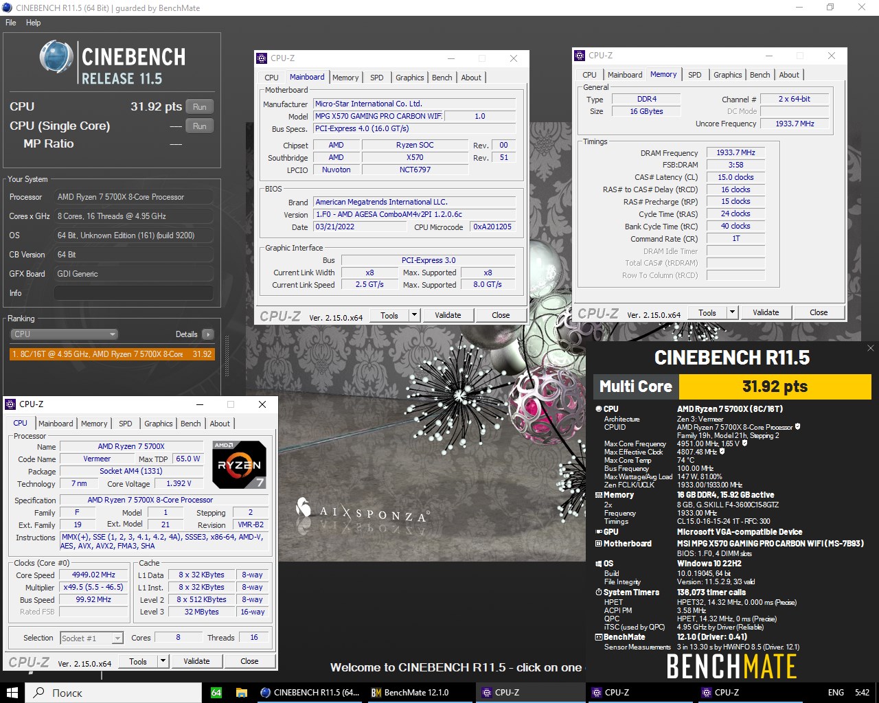Click the green 64 icon on the taskbar

coord(216,693)
